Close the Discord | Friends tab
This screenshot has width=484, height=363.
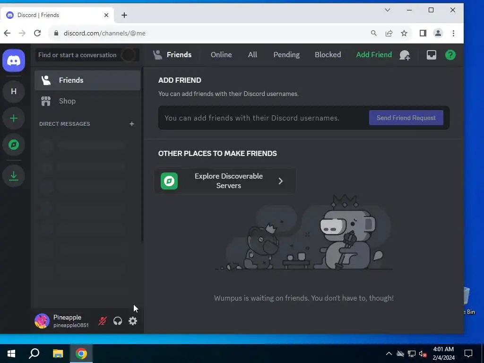106,15
